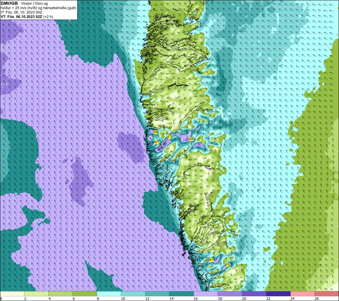This screenshot has height=301, width=339.
Task: Select the legend swatch for 0–2 m/s
Action: click(12, 294)
